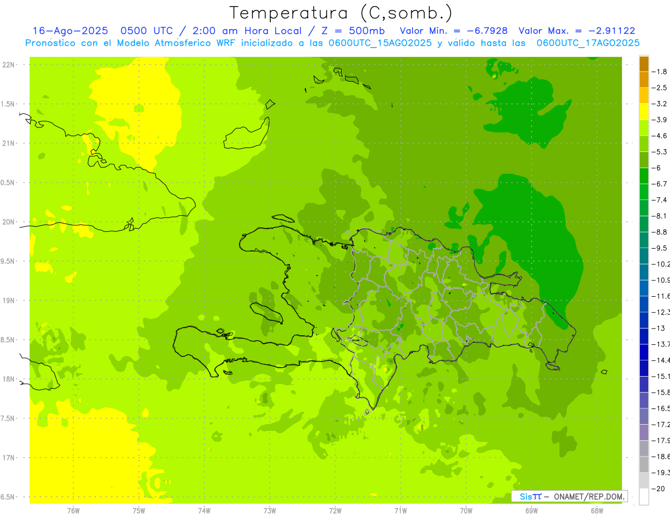Click white legend swatch below -20
Image resolution: width=670 pixels, height=518 pixels.
click(x=644, y=497)
